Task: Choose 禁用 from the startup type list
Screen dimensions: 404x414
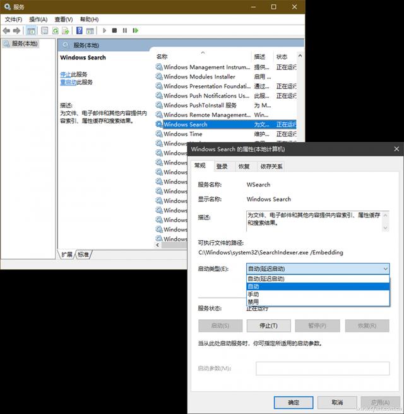Action: pos(318,301)
